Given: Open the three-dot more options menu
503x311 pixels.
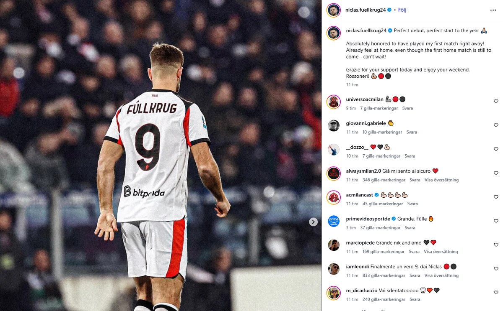Looking at the screenshot, I should coord(493,10).
